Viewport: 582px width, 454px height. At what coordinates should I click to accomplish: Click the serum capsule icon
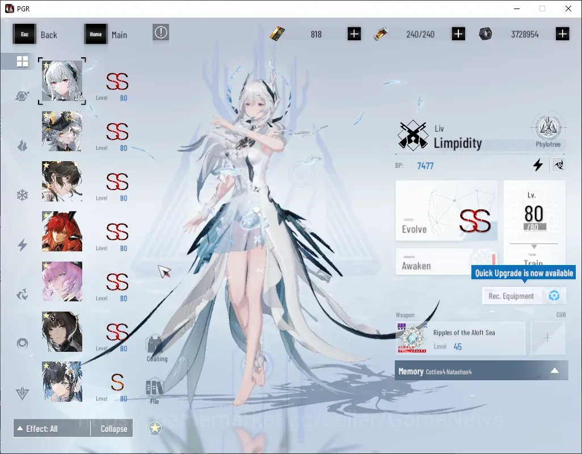[x=381, y=34]
